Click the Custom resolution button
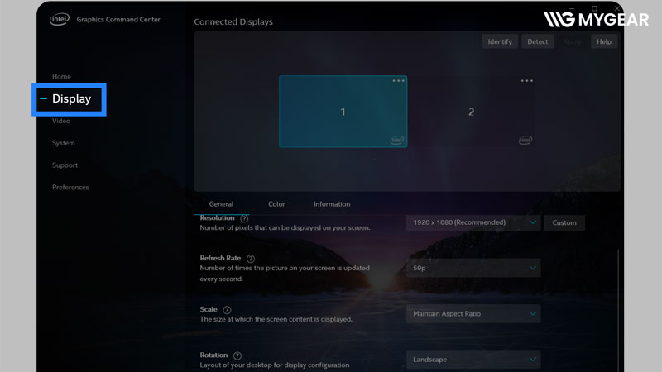This screenshot has height=372, width=662. (564, 222)
